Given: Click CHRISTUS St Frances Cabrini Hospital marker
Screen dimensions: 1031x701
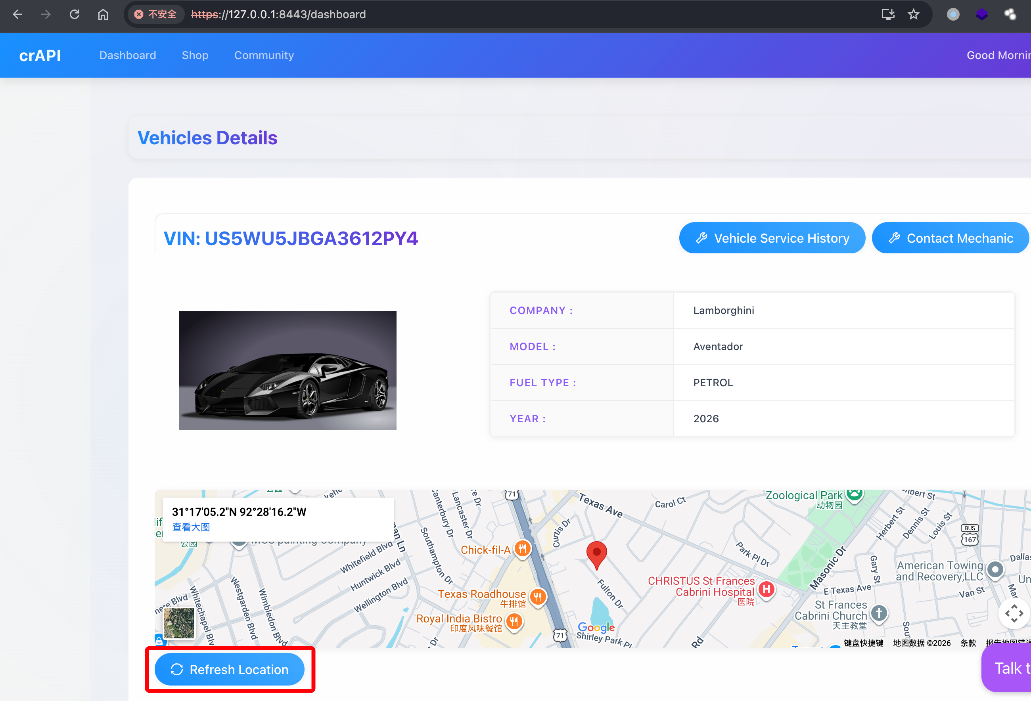Looking at the screenshot, I should (766, 589).
